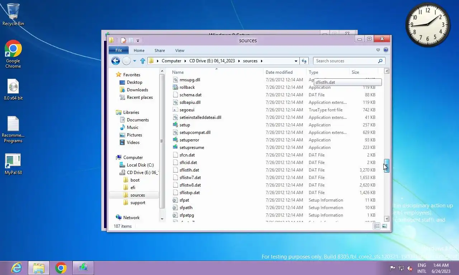Open Downloads in Favorites

pyautogui.click(x=137, y=90)
